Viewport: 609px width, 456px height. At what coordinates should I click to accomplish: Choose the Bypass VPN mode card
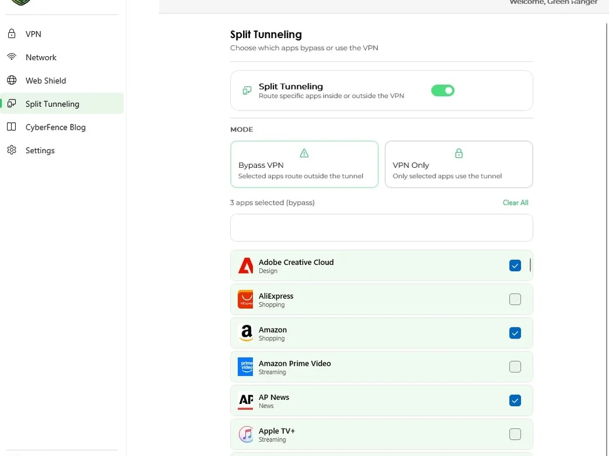pyautogui.click(x=304, y=164)
